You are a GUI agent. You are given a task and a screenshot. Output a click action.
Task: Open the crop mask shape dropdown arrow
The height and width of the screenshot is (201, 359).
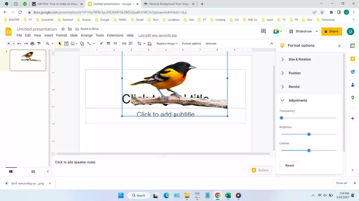pos(144,44)
